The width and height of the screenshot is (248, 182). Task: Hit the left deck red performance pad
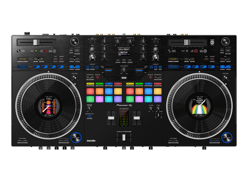(90, 91)
